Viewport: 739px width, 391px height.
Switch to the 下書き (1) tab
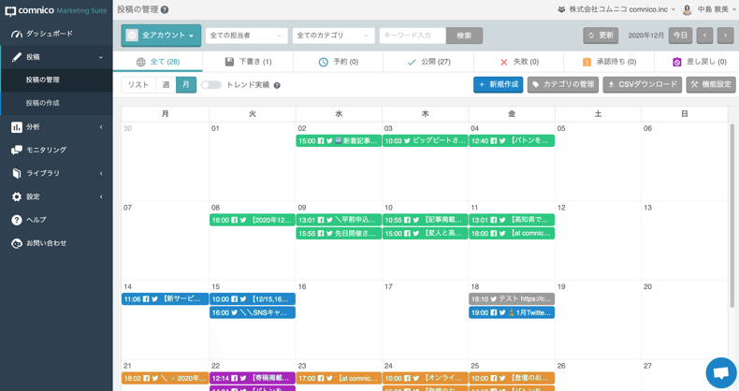click(x=248, y=62)
